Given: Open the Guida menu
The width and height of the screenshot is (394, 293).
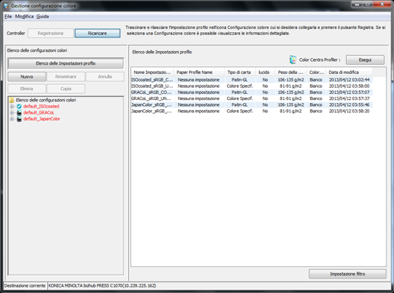Looking at the screenshot, I should pyautogui.click(x=43, y=16).
